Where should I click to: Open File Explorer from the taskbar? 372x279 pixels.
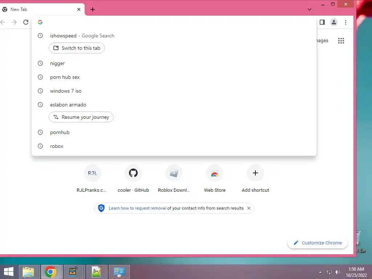coord(28,272)
